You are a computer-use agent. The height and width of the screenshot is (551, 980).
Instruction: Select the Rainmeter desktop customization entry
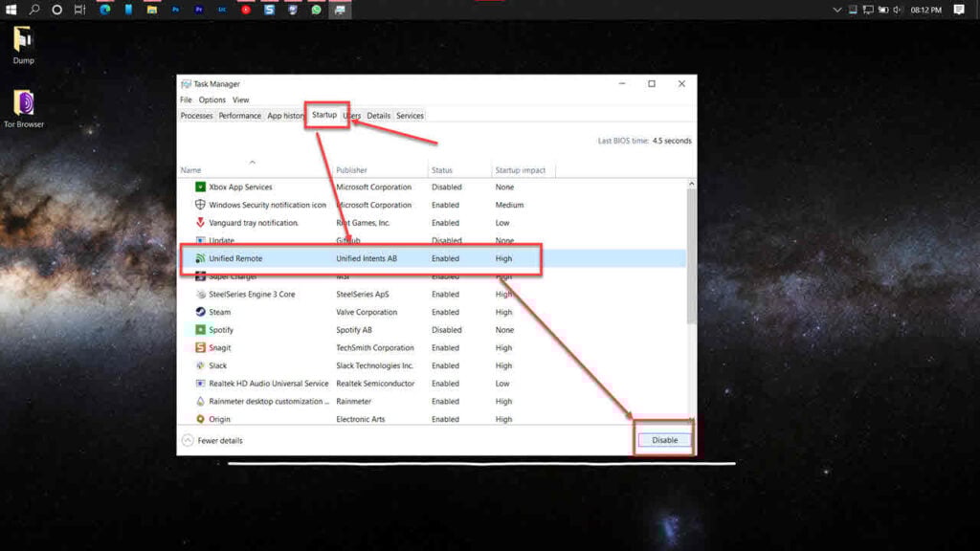[269, 401]
